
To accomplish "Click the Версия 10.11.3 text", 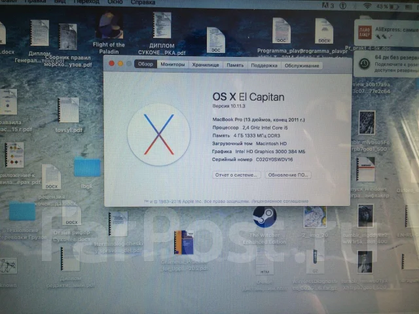I will tap(228, 106).
